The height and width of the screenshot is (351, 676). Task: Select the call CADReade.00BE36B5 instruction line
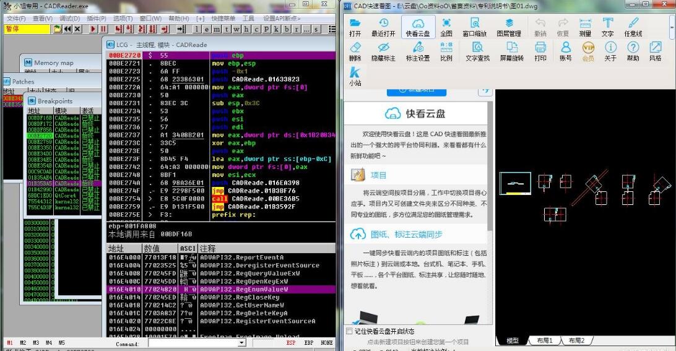[x=221, y=199]
